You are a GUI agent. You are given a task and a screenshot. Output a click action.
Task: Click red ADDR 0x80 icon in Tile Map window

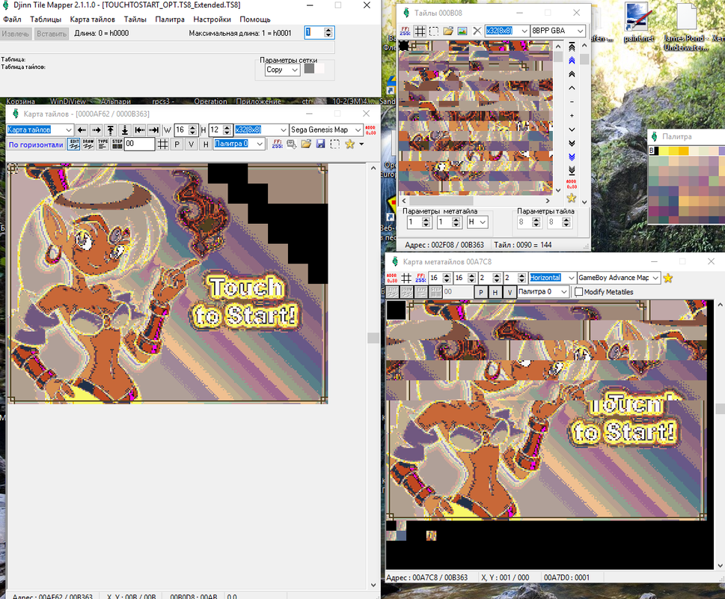point(370,130)
